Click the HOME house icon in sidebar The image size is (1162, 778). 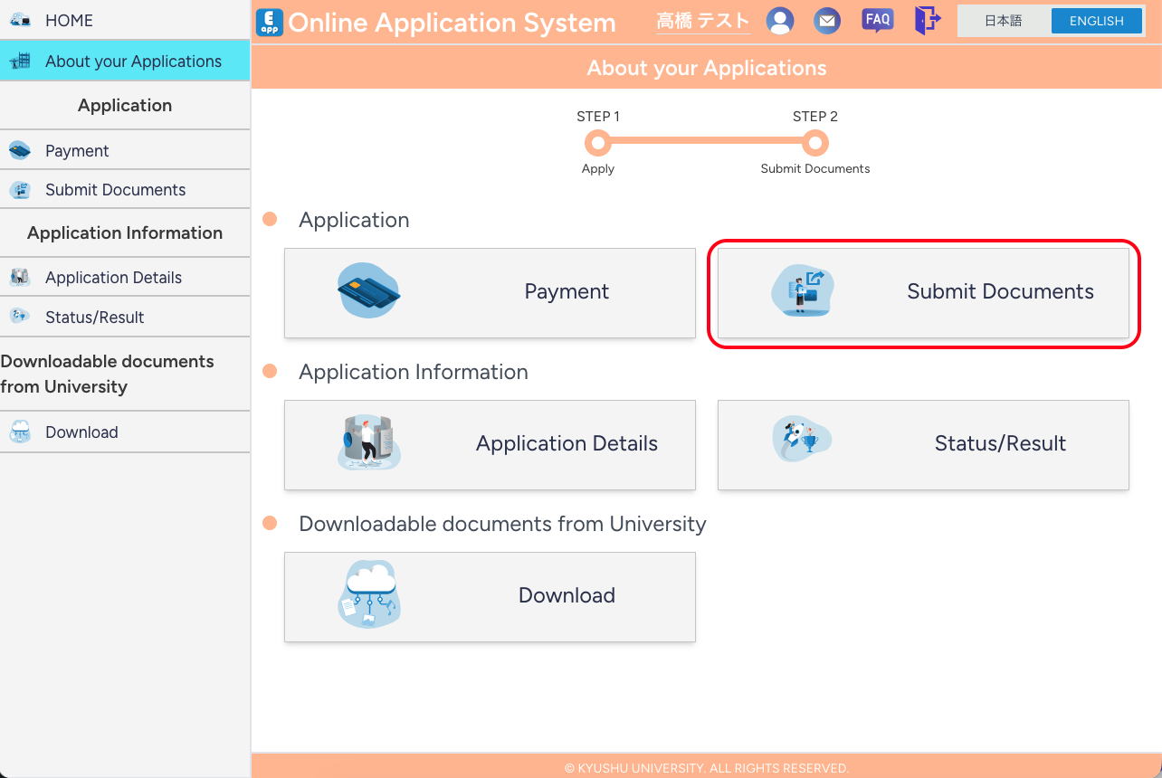(21, 19)
